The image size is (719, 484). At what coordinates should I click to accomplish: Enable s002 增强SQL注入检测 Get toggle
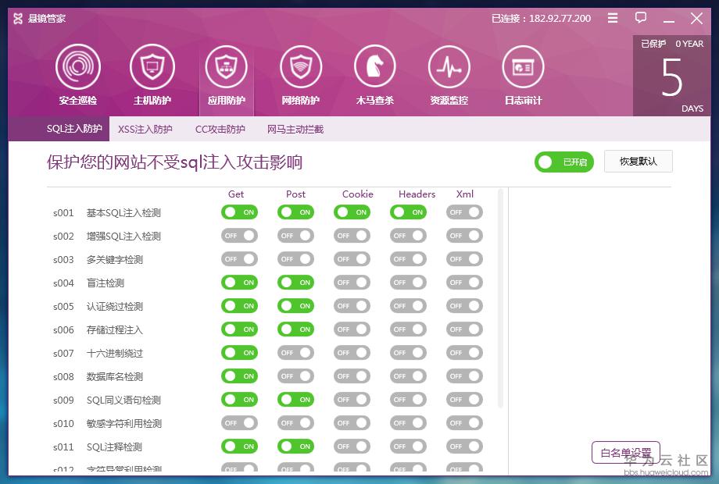(x=239, y=235)
